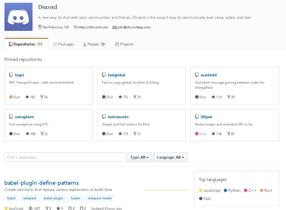Select the loader topic tag

(x=75, y=198)
